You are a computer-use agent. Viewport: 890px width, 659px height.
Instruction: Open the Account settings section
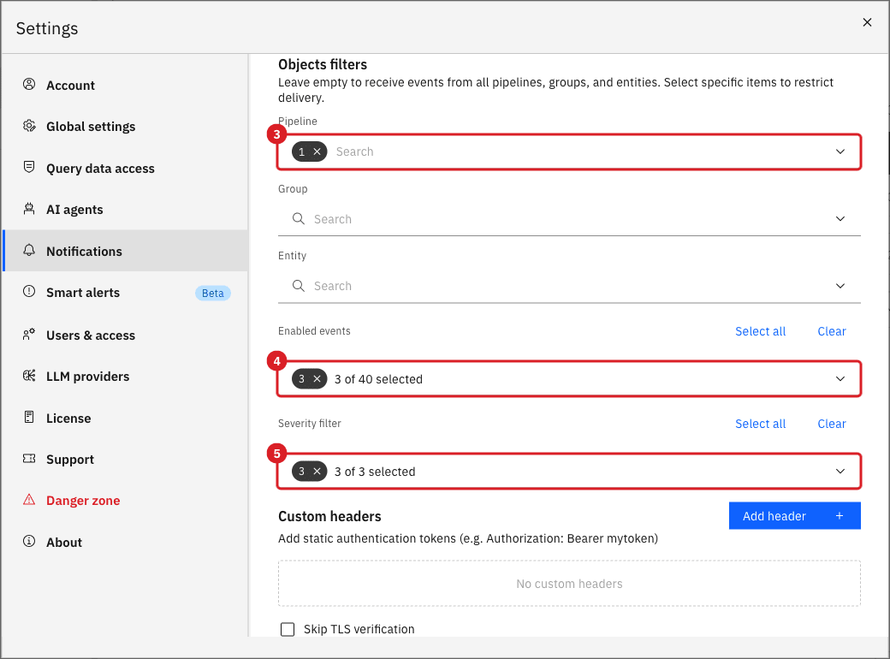tap(126, 85)
